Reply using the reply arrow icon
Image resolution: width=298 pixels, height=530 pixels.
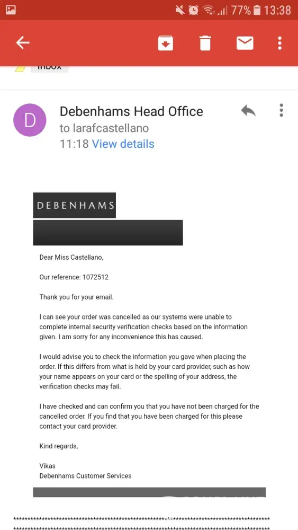point(248,111)
